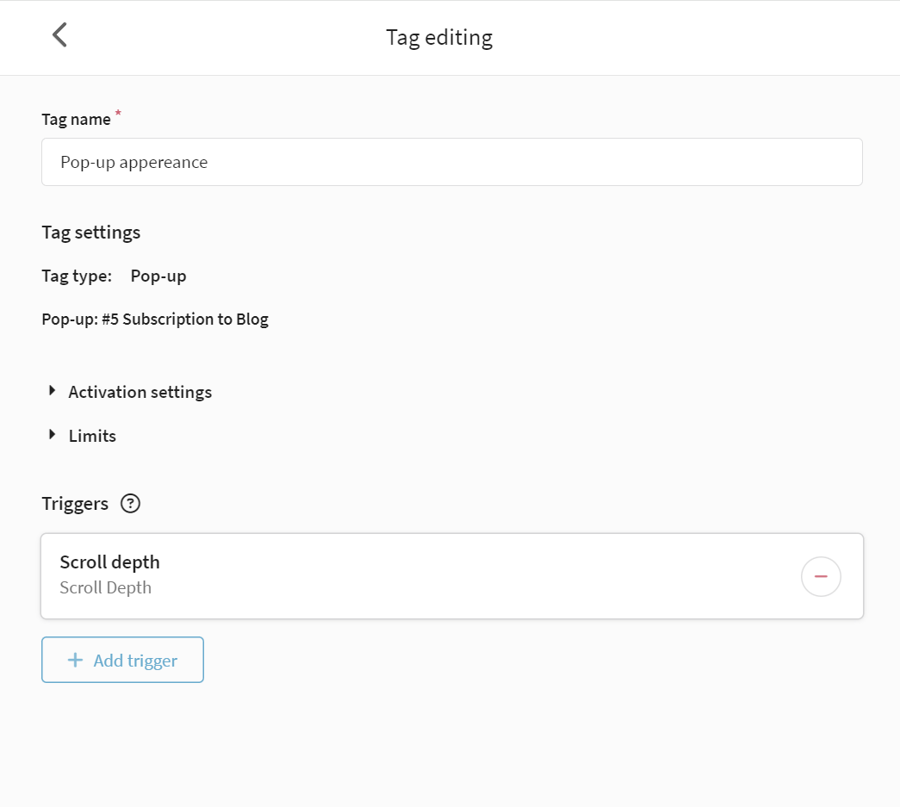This screenshot has height=807, width=900.
Task: Go back using the left chevron arrow
Action: (x=59, y=35)
